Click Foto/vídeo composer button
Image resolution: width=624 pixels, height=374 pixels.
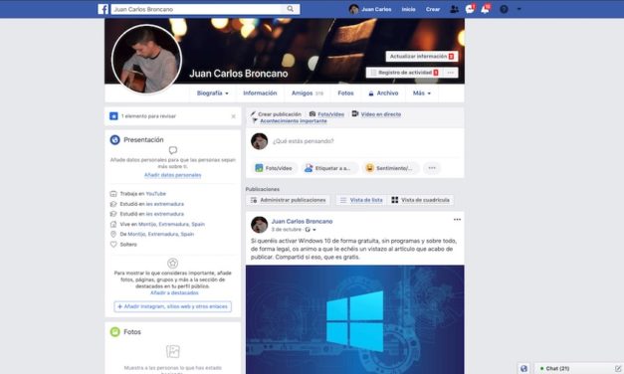pyautogui.click(x=274, y=168)
